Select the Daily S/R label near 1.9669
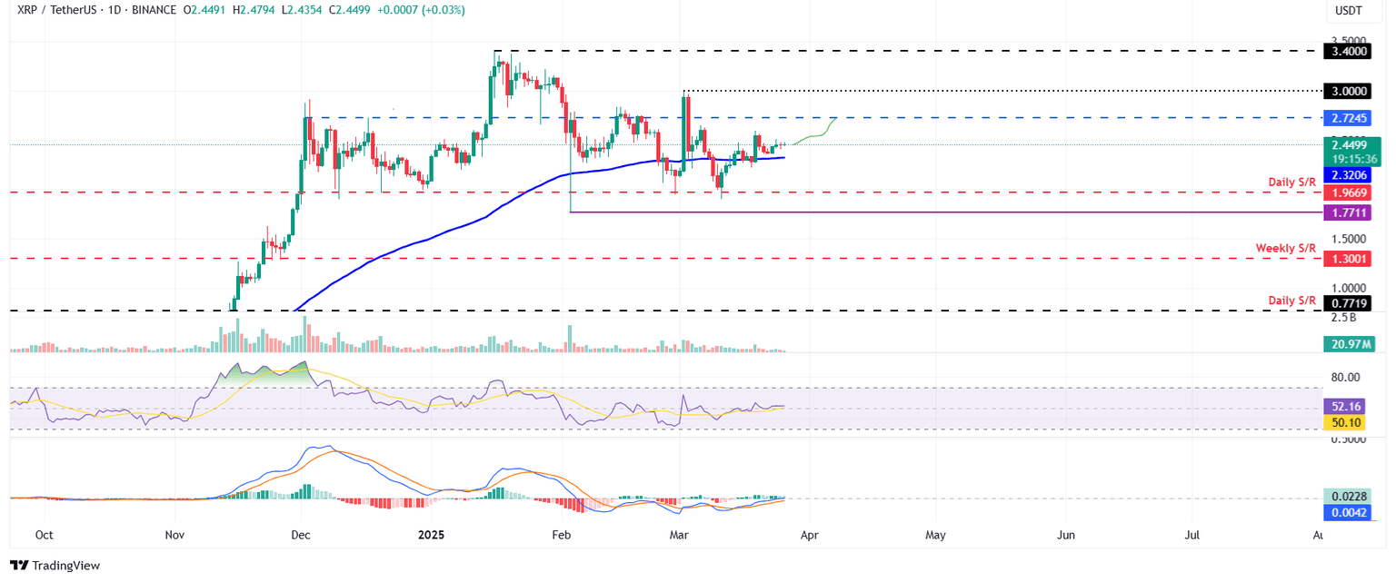The image size is (1396, 582). (x=1292, y=182)
